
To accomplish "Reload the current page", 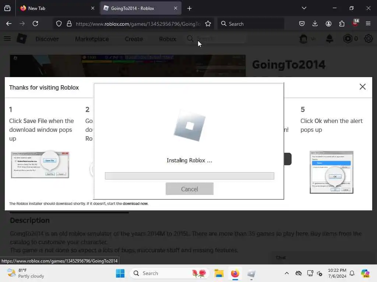I will (x=35, y=23).
